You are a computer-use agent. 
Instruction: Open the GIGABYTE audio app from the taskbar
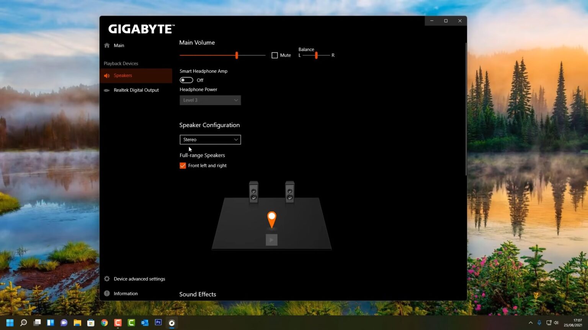(171, 323)
